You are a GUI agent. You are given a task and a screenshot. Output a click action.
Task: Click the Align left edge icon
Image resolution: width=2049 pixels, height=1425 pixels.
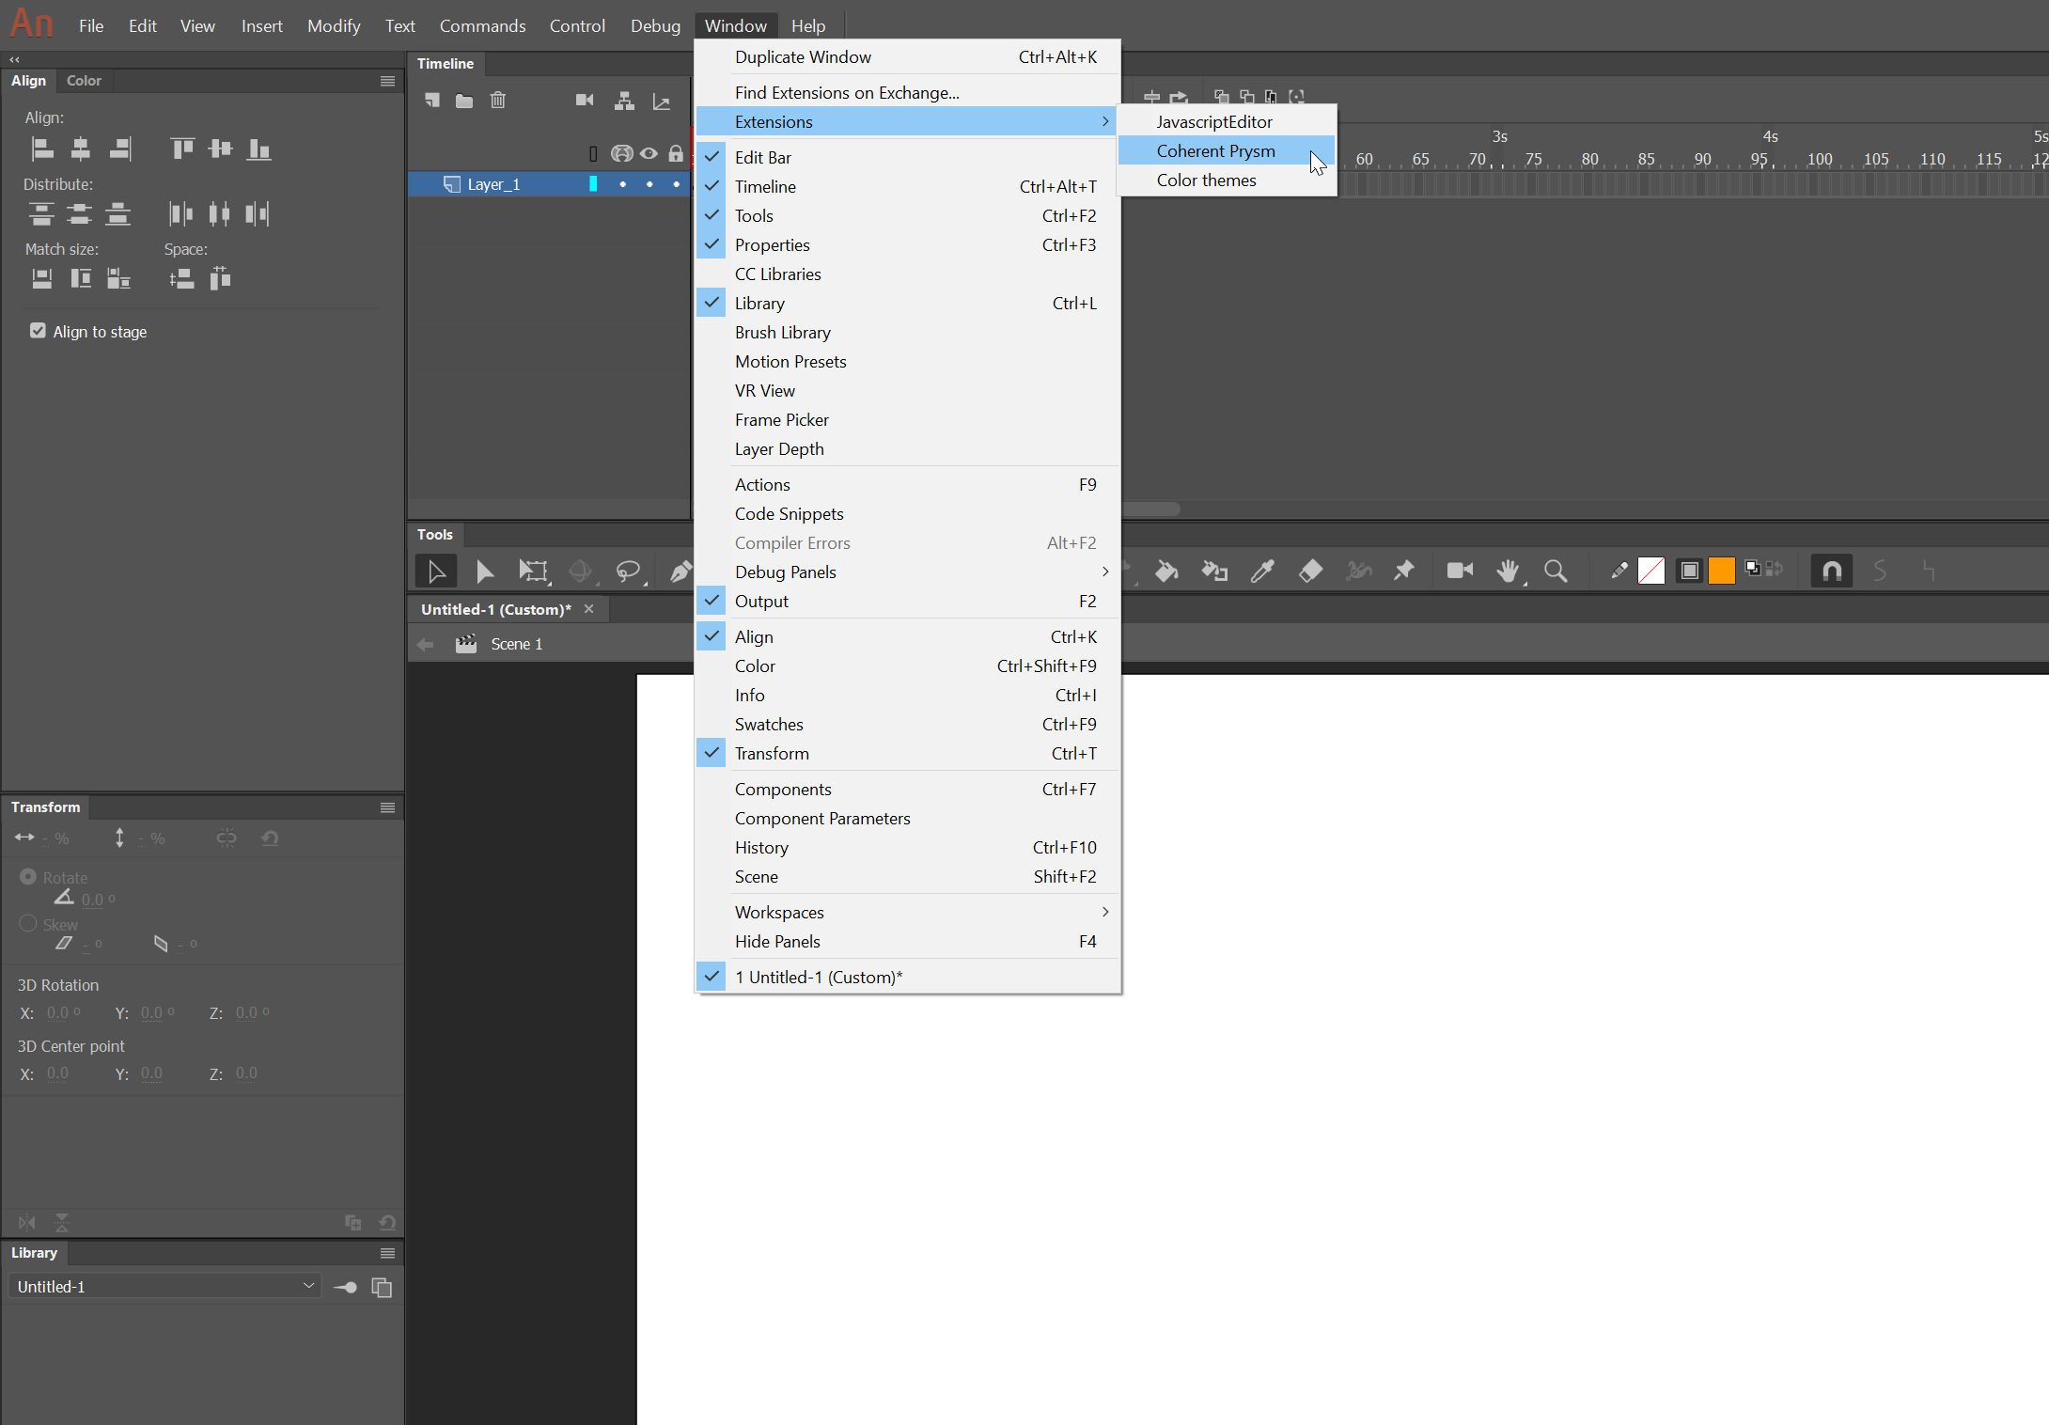[x=42, y=149]
